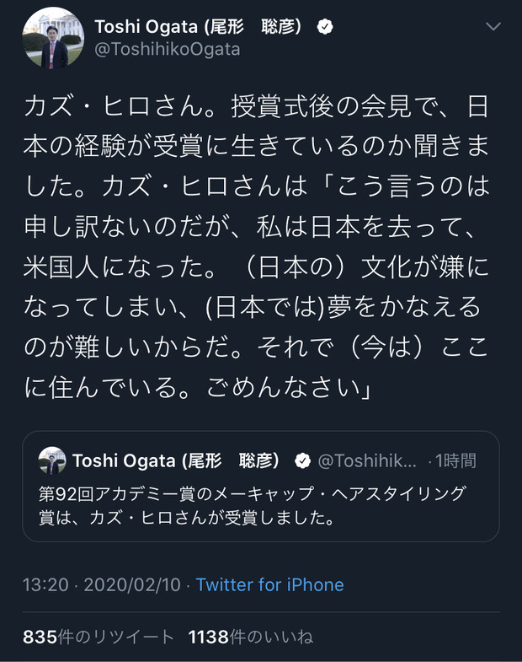
Task: Click Toshi Ogata's large profile avatar
Action: click(53, 38)
